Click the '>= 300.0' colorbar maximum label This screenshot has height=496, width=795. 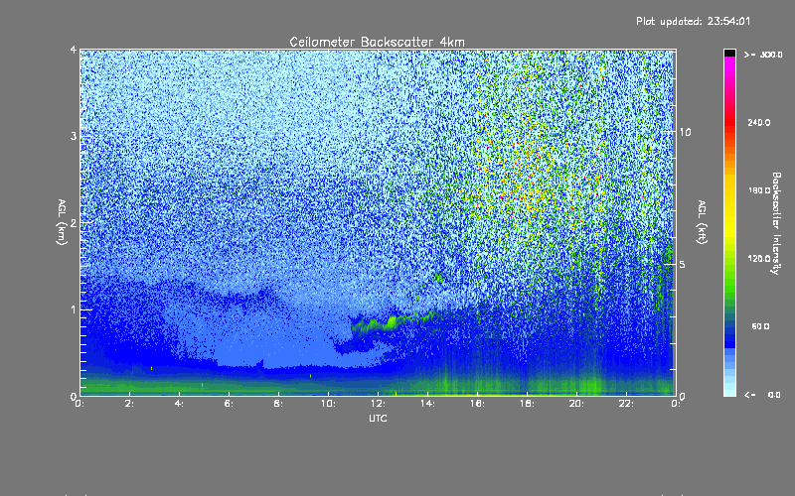click(763, 55)
